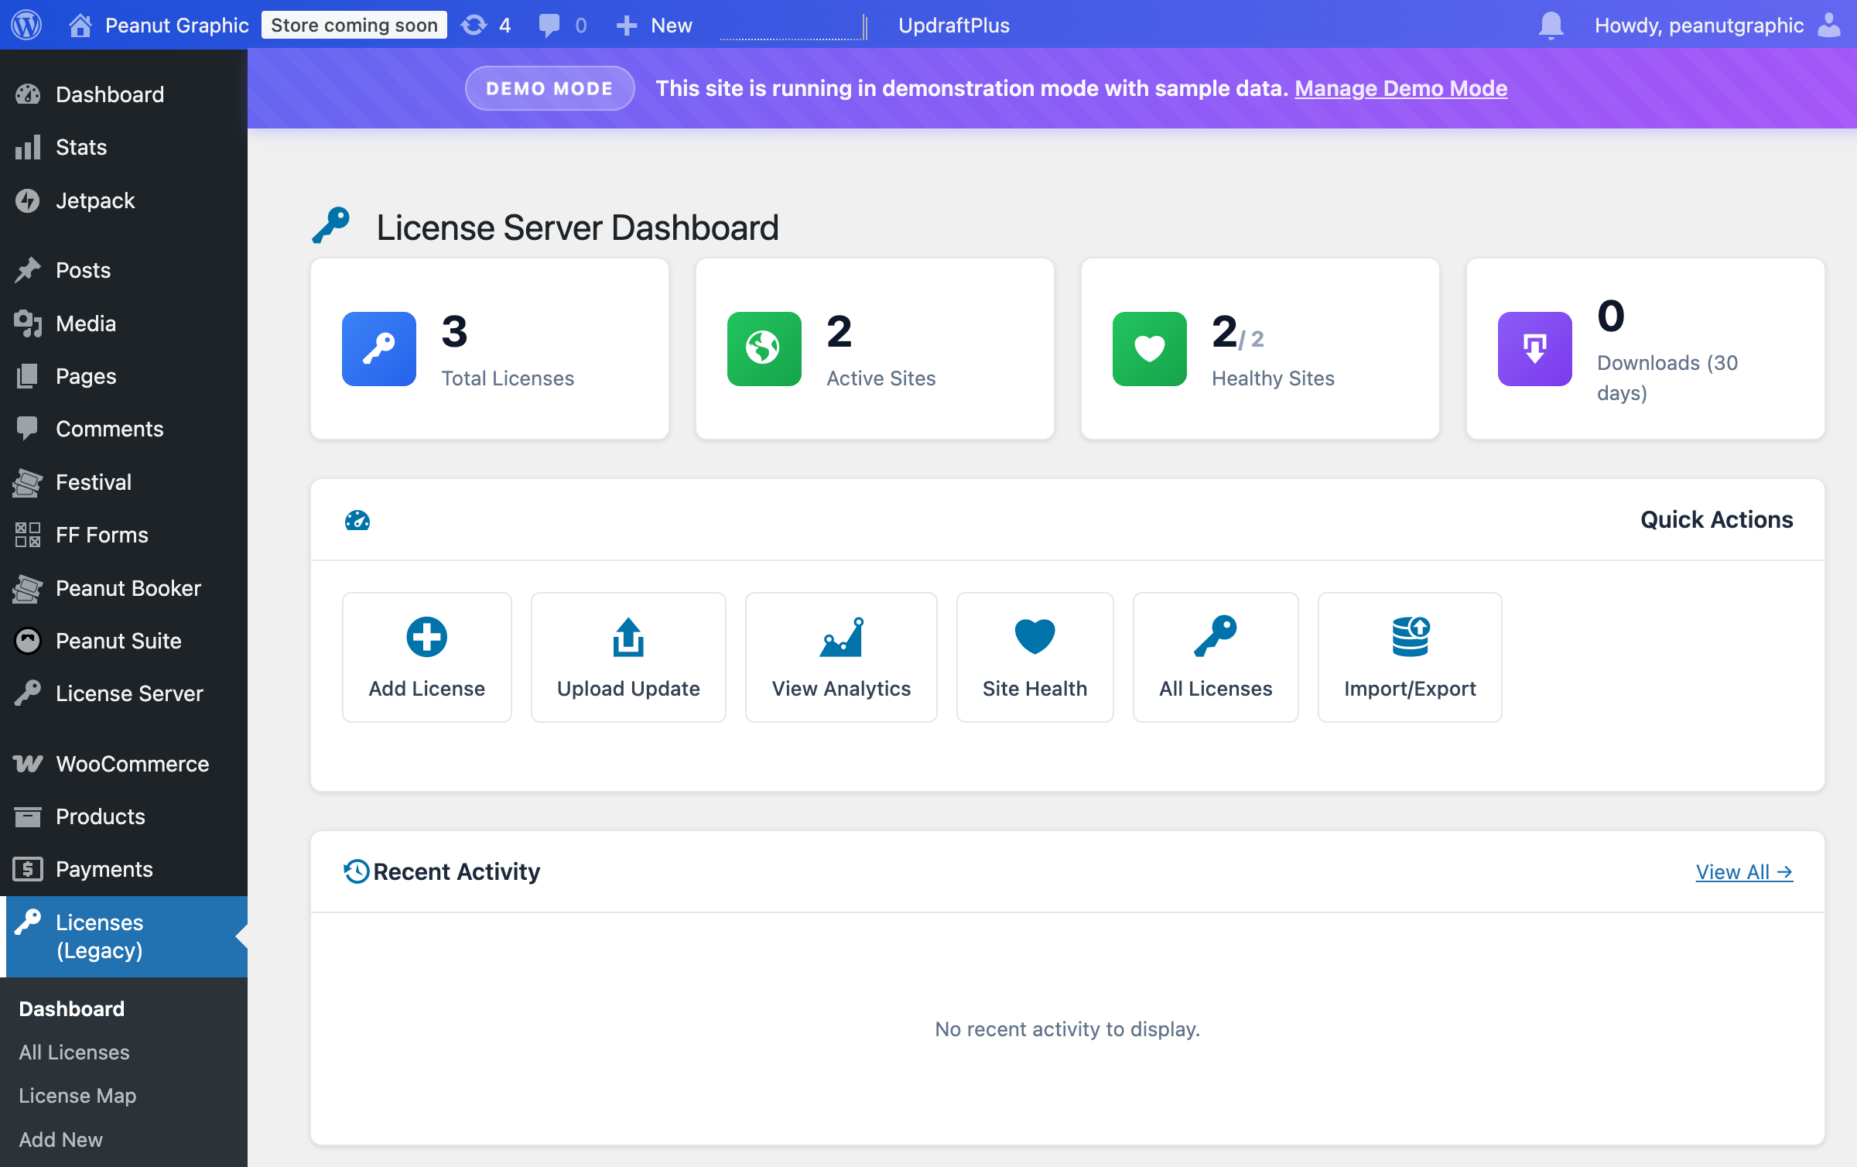Click the peanutgraphic avatar image
This screenshot has width=1857, height=1167.
[x=1828, y=25]
